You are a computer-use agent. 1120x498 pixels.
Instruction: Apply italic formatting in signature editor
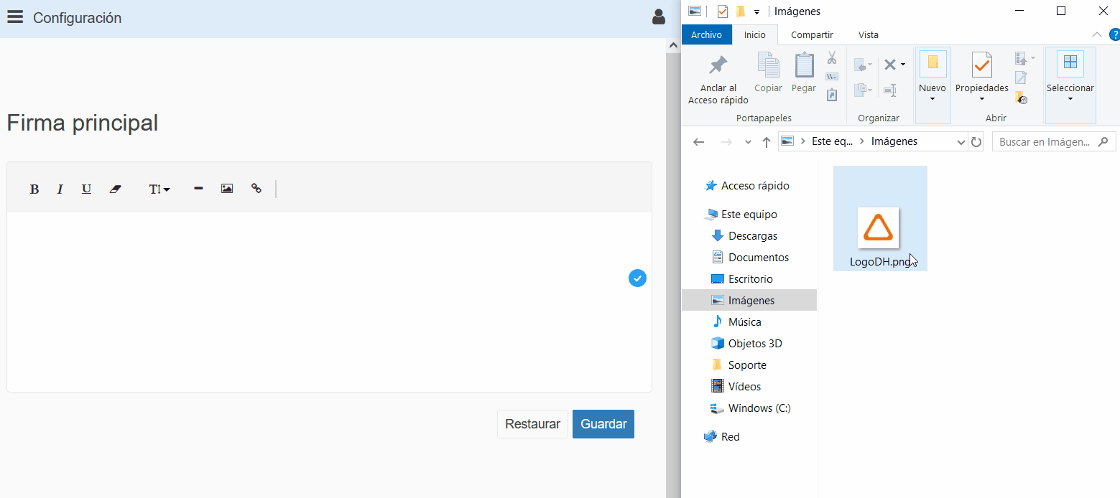click(60, 189)
